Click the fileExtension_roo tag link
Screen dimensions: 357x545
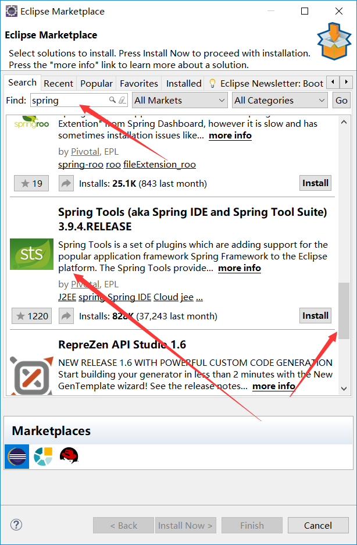coord(159,165)
